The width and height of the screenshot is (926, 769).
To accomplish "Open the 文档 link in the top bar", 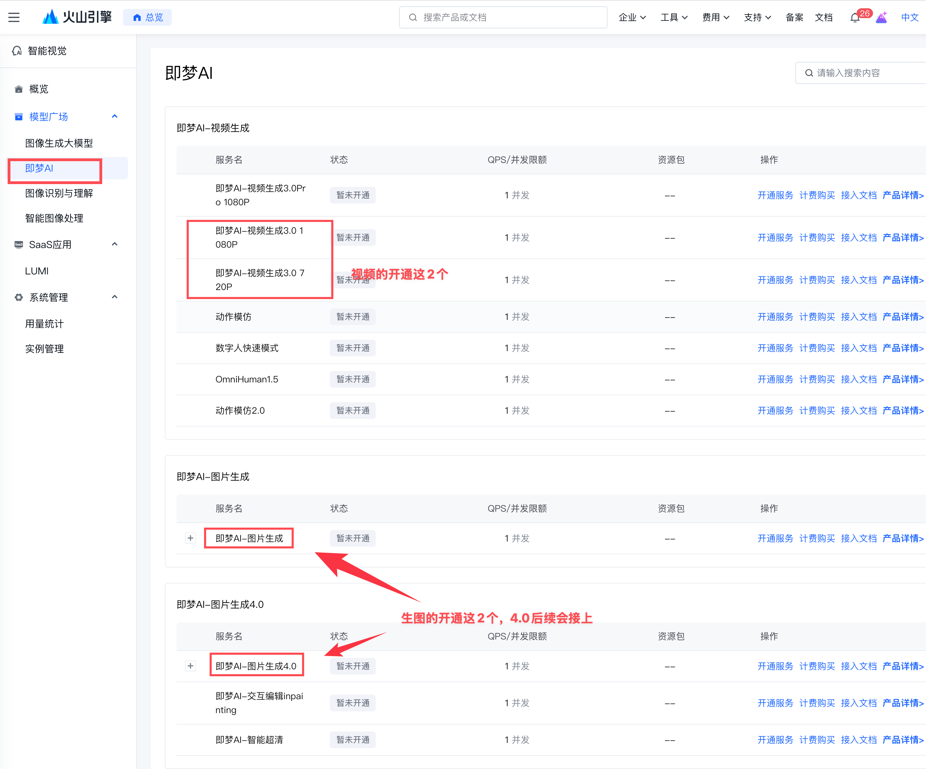I will click(x=824, y=18).
